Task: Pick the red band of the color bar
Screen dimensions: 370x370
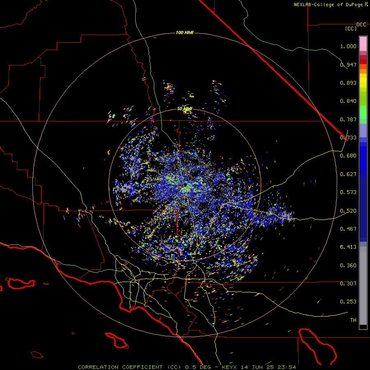Action: pos(363,62)
